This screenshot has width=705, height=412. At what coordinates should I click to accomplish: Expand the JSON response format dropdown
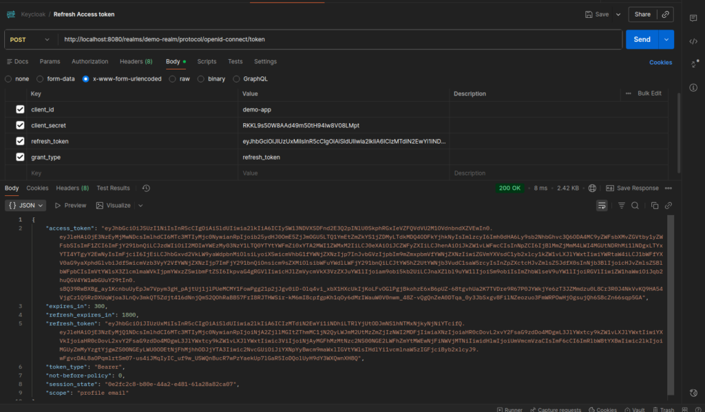tap(25, 205)
